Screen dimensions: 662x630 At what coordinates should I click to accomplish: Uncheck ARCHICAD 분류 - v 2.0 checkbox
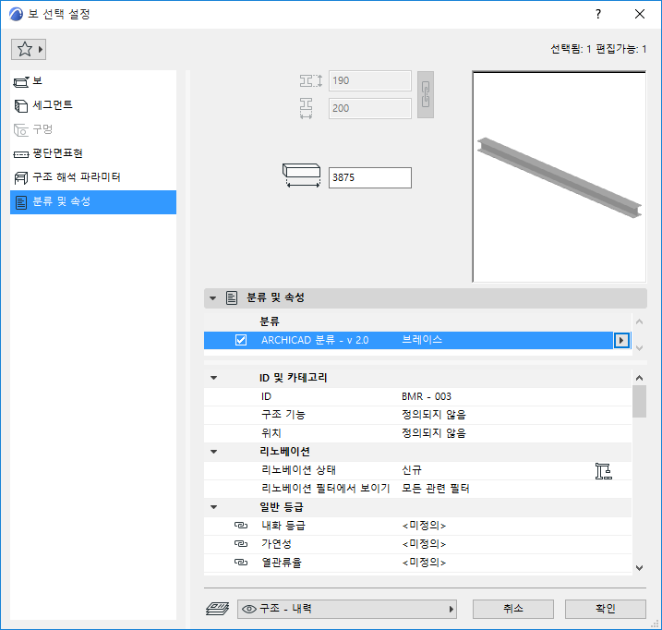coord(241,340)
